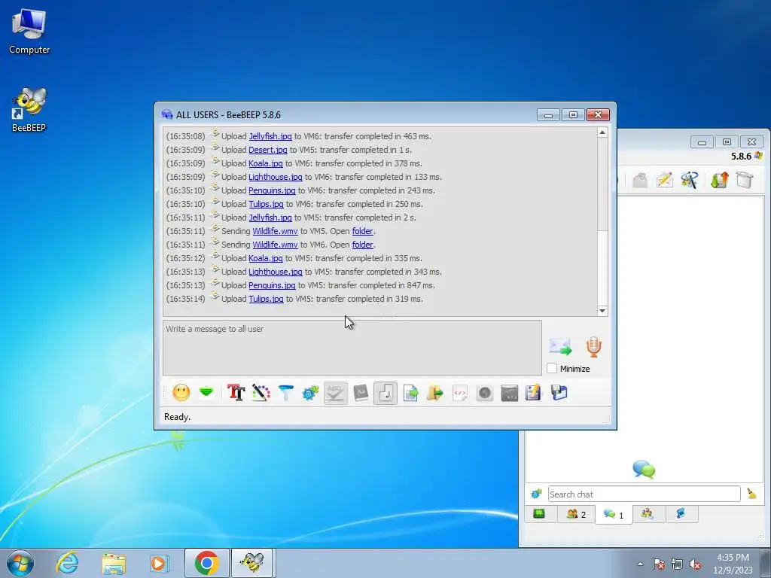Open Lighthouse.jpg link uploaded to VM6

(x=276, y=177)
